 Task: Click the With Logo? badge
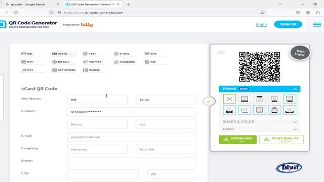click(x=300, y=53)
